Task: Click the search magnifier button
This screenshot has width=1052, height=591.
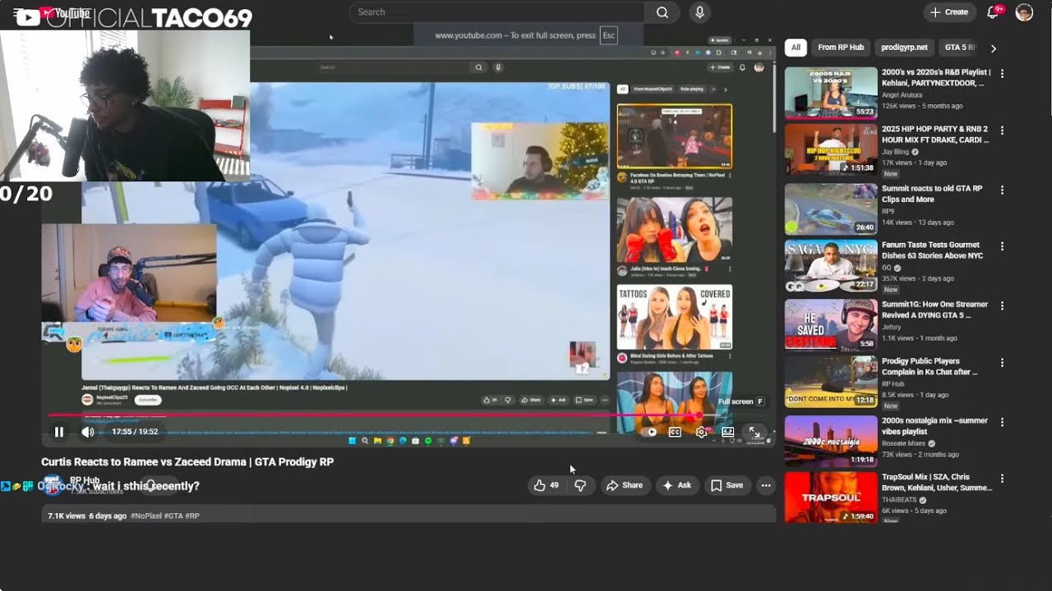Action: (x=662, y=12)
